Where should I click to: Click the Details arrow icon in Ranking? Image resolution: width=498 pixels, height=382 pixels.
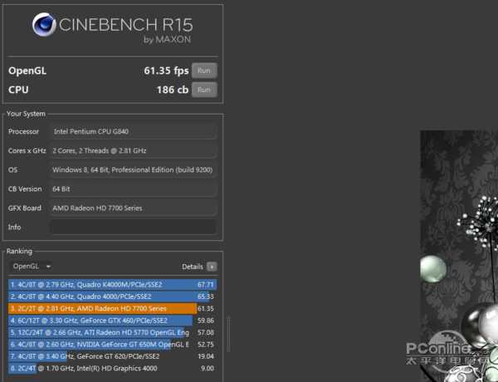coord(212,267)
